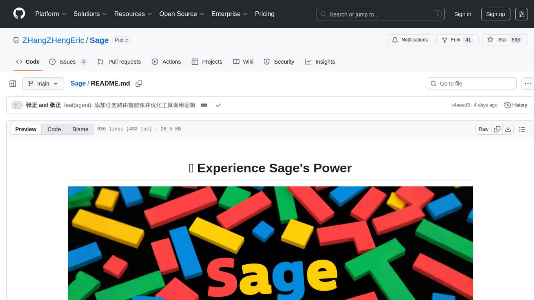Open more file actions menu
Image resolution: width=534 pixels, height=300 pixels.
point(528,84)
